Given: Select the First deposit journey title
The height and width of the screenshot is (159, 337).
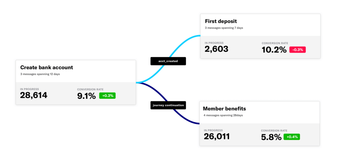Looking at the screenshot, I should [x=220, y=21].
